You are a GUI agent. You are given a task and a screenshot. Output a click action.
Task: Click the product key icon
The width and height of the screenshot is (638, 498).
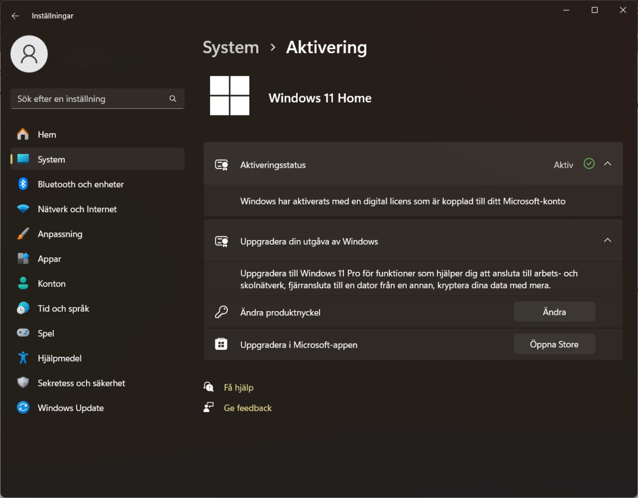coord(221,312)
